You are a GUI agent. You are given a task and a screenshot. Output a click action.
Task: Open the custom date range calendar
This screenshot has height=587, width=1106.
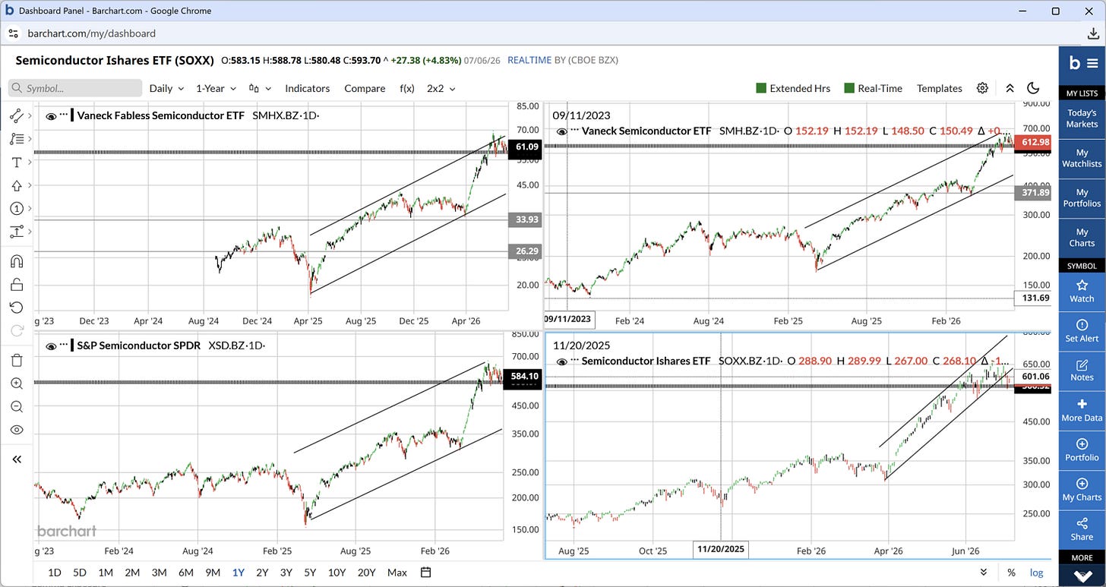(425, 573)
